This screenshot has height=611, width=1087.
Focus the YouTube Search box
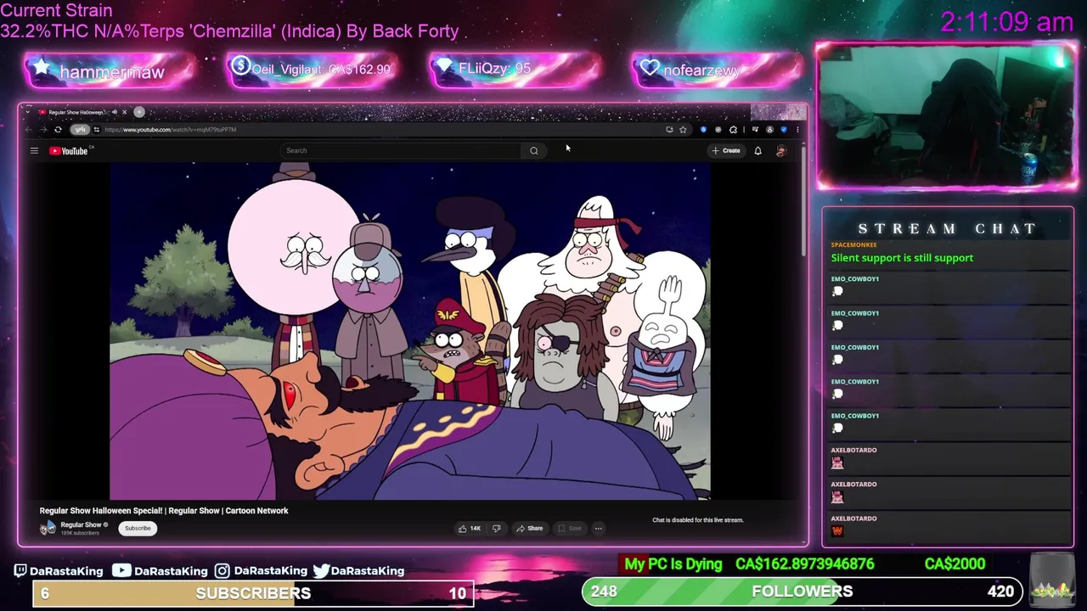pos(401,151)
